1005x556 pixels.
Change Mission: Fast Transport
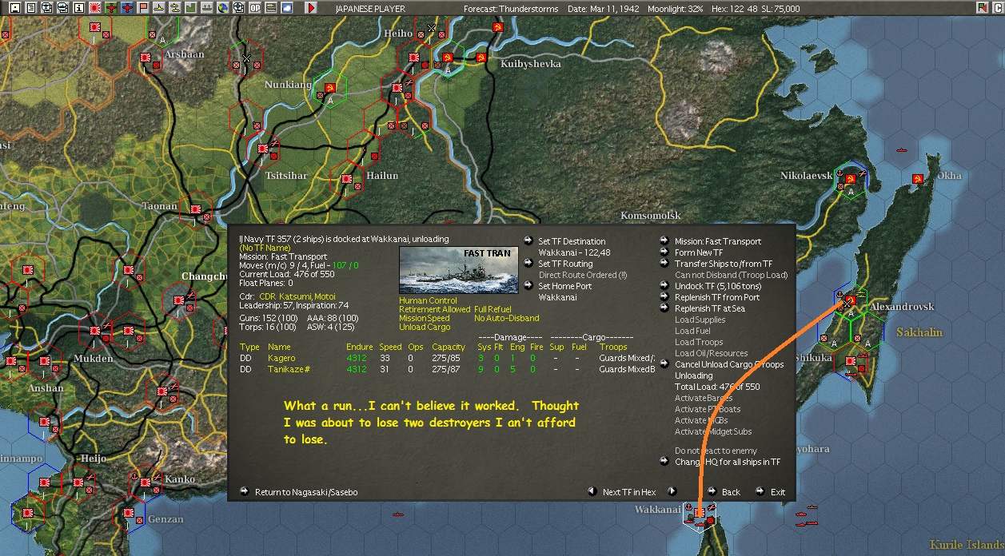pos(718,241)
